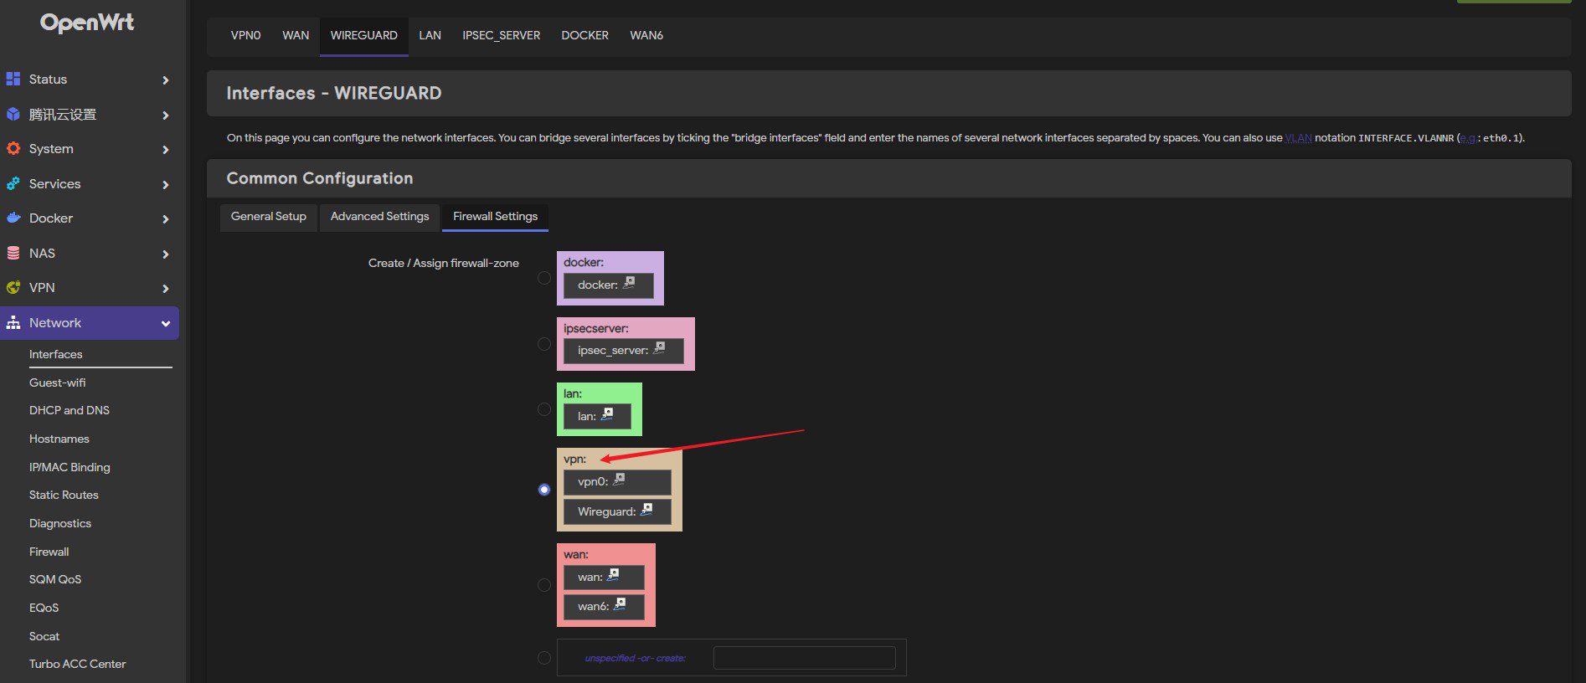Click the 'unspecified -or- create:' label text
The height and width of the screenshot is (683, 1586).
point(636,658)
